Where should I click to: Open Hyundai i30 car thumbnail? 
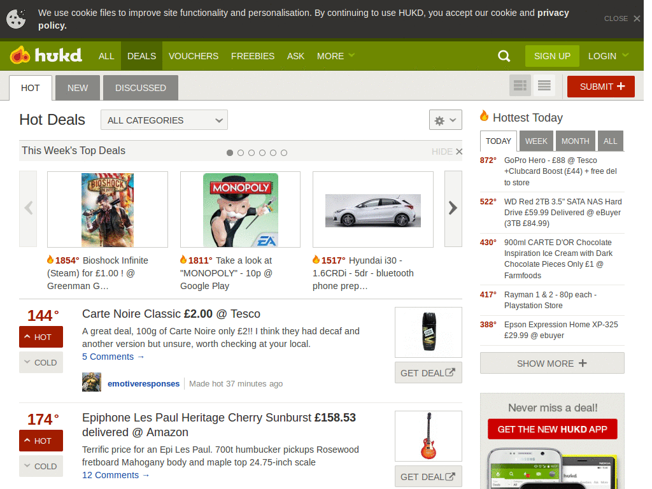point(373,209)
